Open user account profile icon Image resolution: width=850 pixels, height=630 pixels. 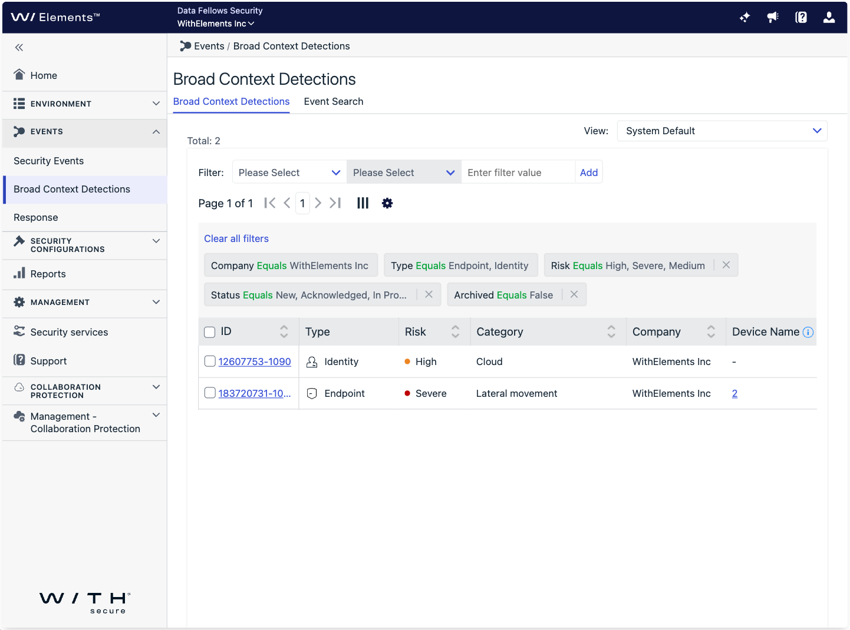pyautogui.click(x=829, y=17)
